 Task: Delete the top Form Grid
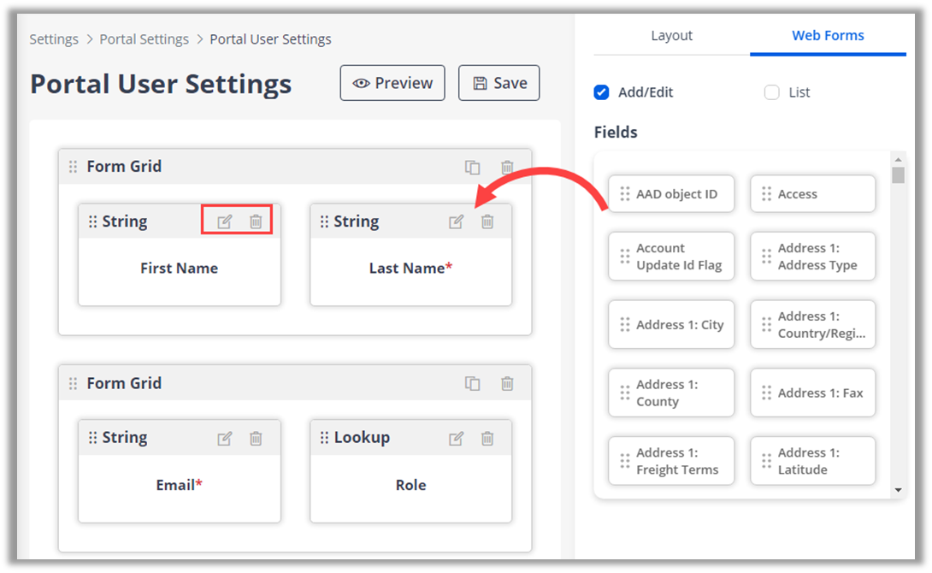pos(507,167)
